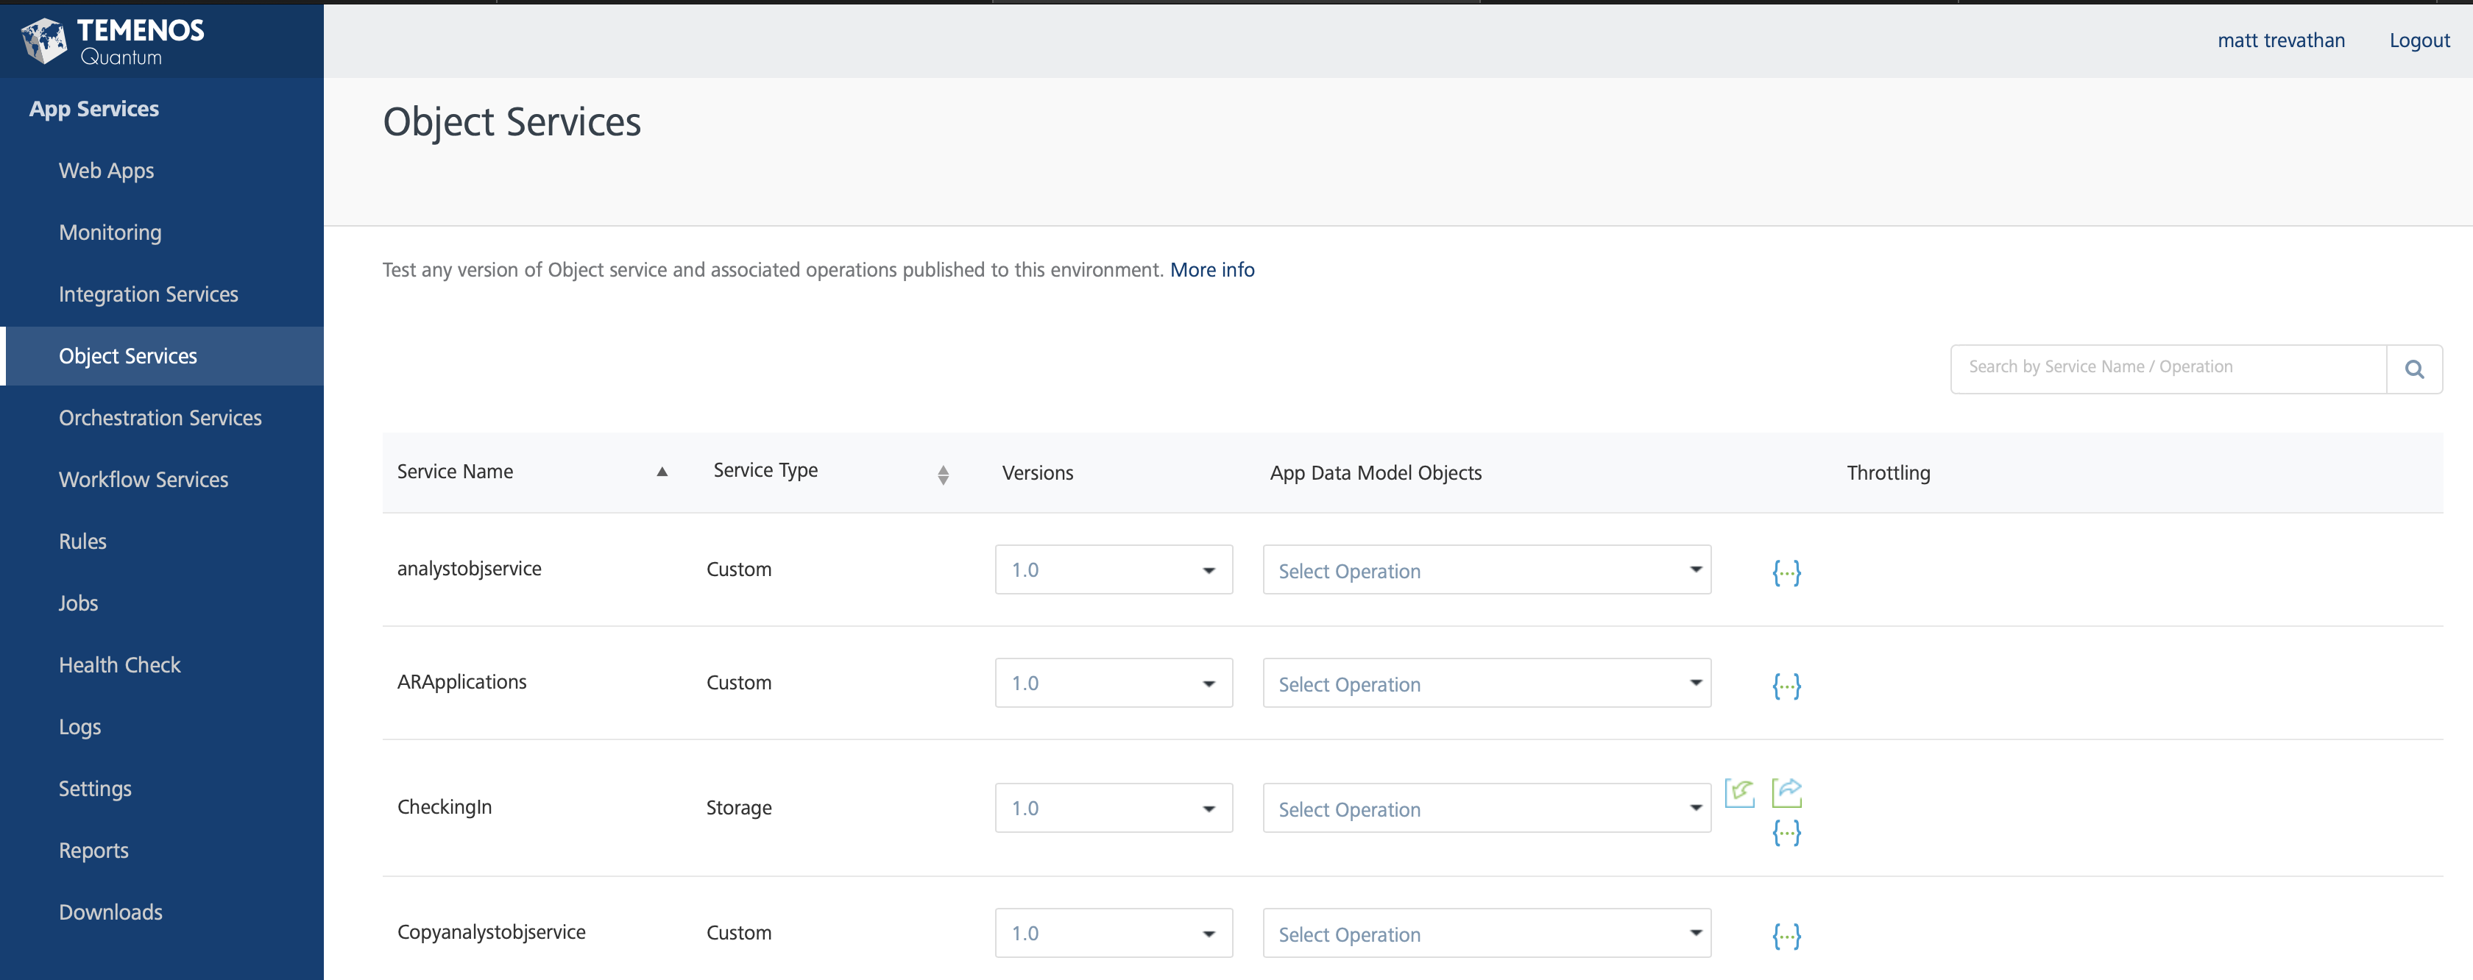Open JSON view for ARApplications
This screenshot has height=980, width=2473.
point(1785,685)
